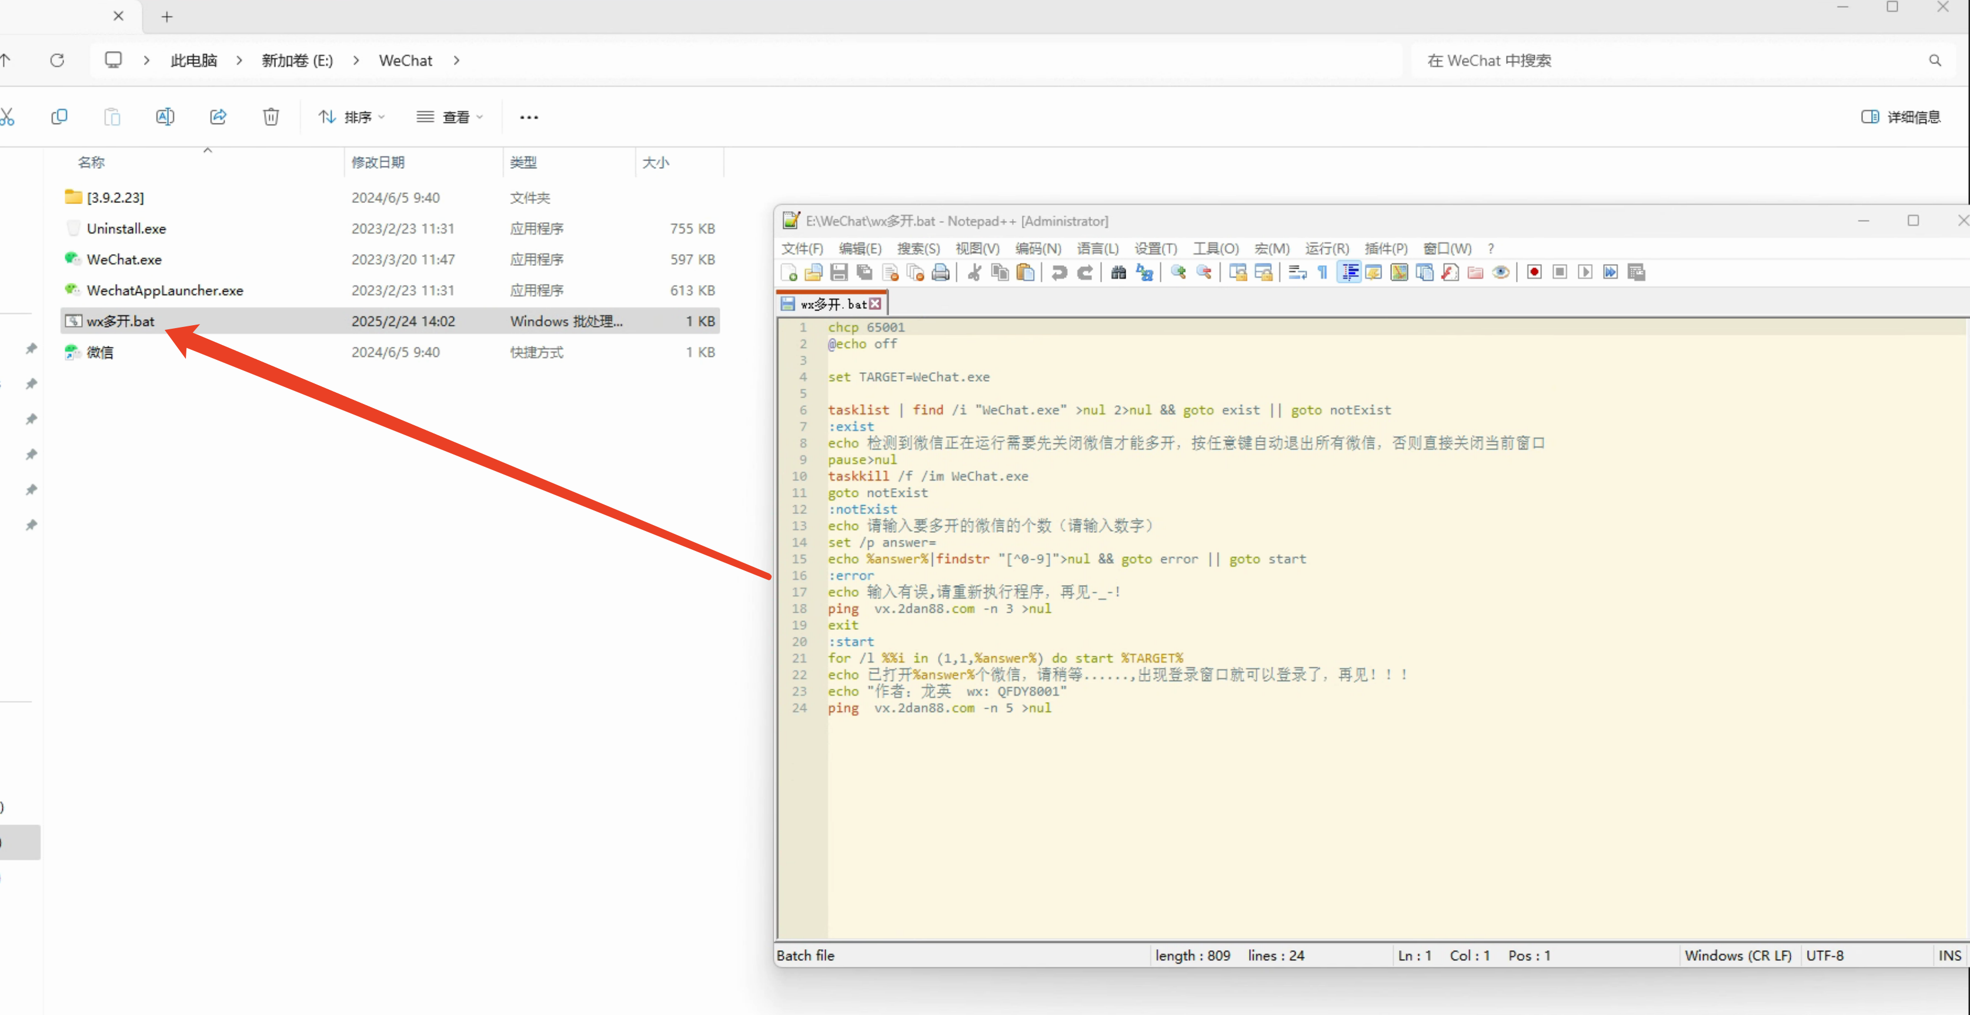Screen dimensions: 1970x1015
Task: Click Define your language icon in Notepad++
Action: (x=1374, y=272)
